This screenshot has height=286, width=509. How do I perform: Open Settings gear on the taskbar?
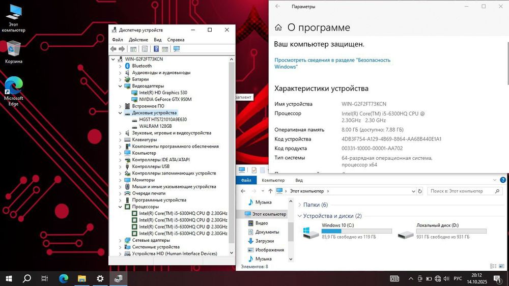[x=100, y=278]
